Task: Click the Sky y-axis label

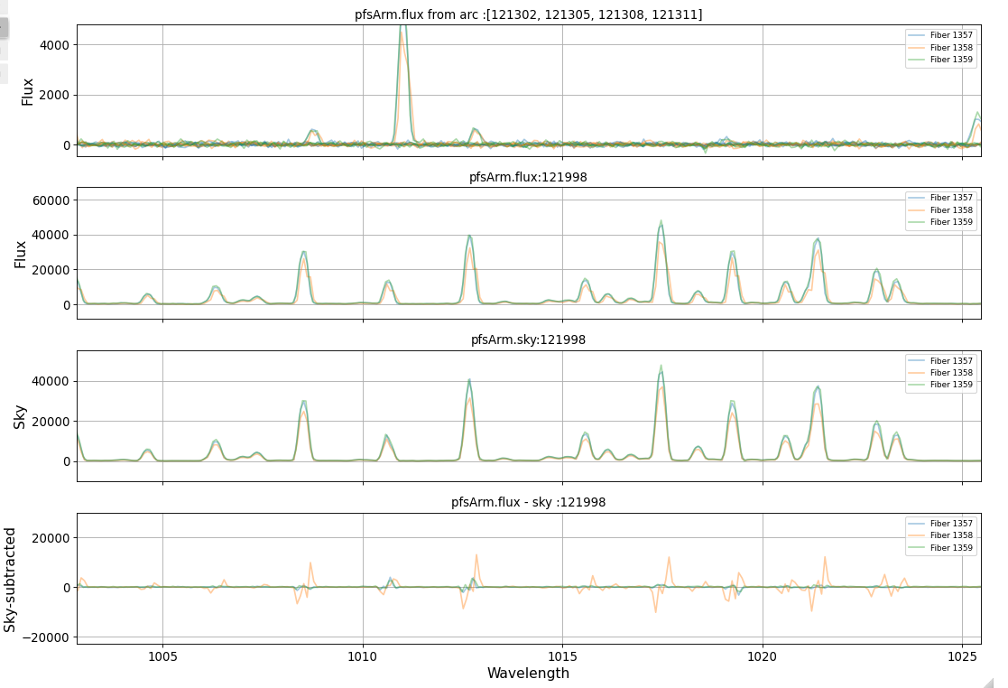Action: coord(19,415)
